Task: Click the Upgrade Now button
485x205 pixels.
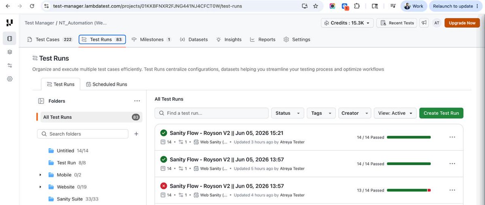Action: [x=462, y=23]
